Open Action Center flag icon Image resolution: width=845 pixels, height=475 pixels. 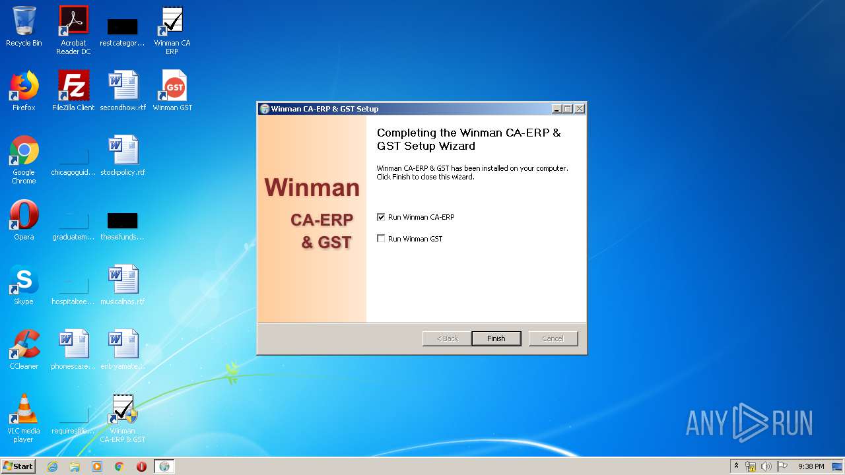click(782, 466)
